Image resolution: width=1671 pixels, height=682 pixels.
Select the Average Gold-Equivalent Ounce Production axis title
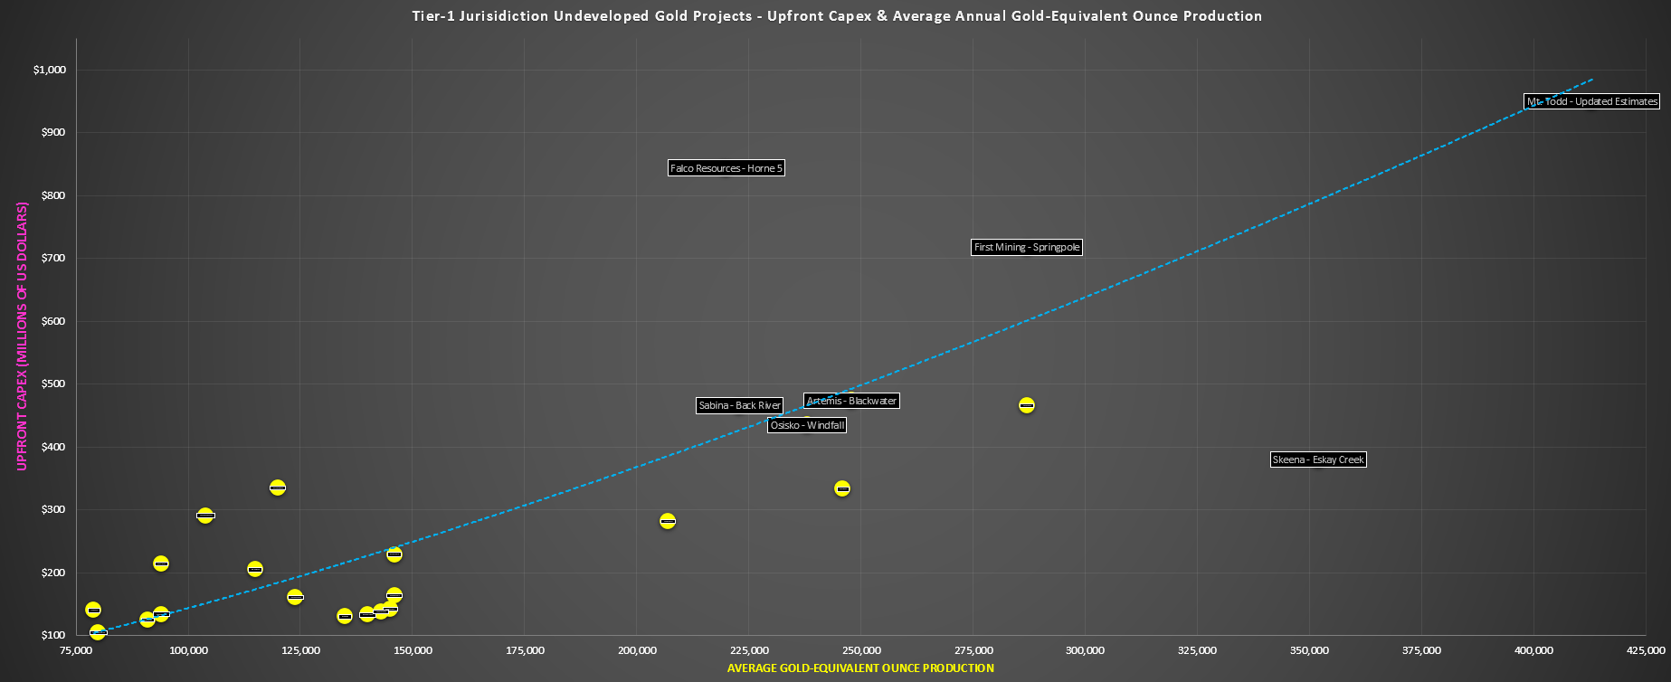click(860, 668)
